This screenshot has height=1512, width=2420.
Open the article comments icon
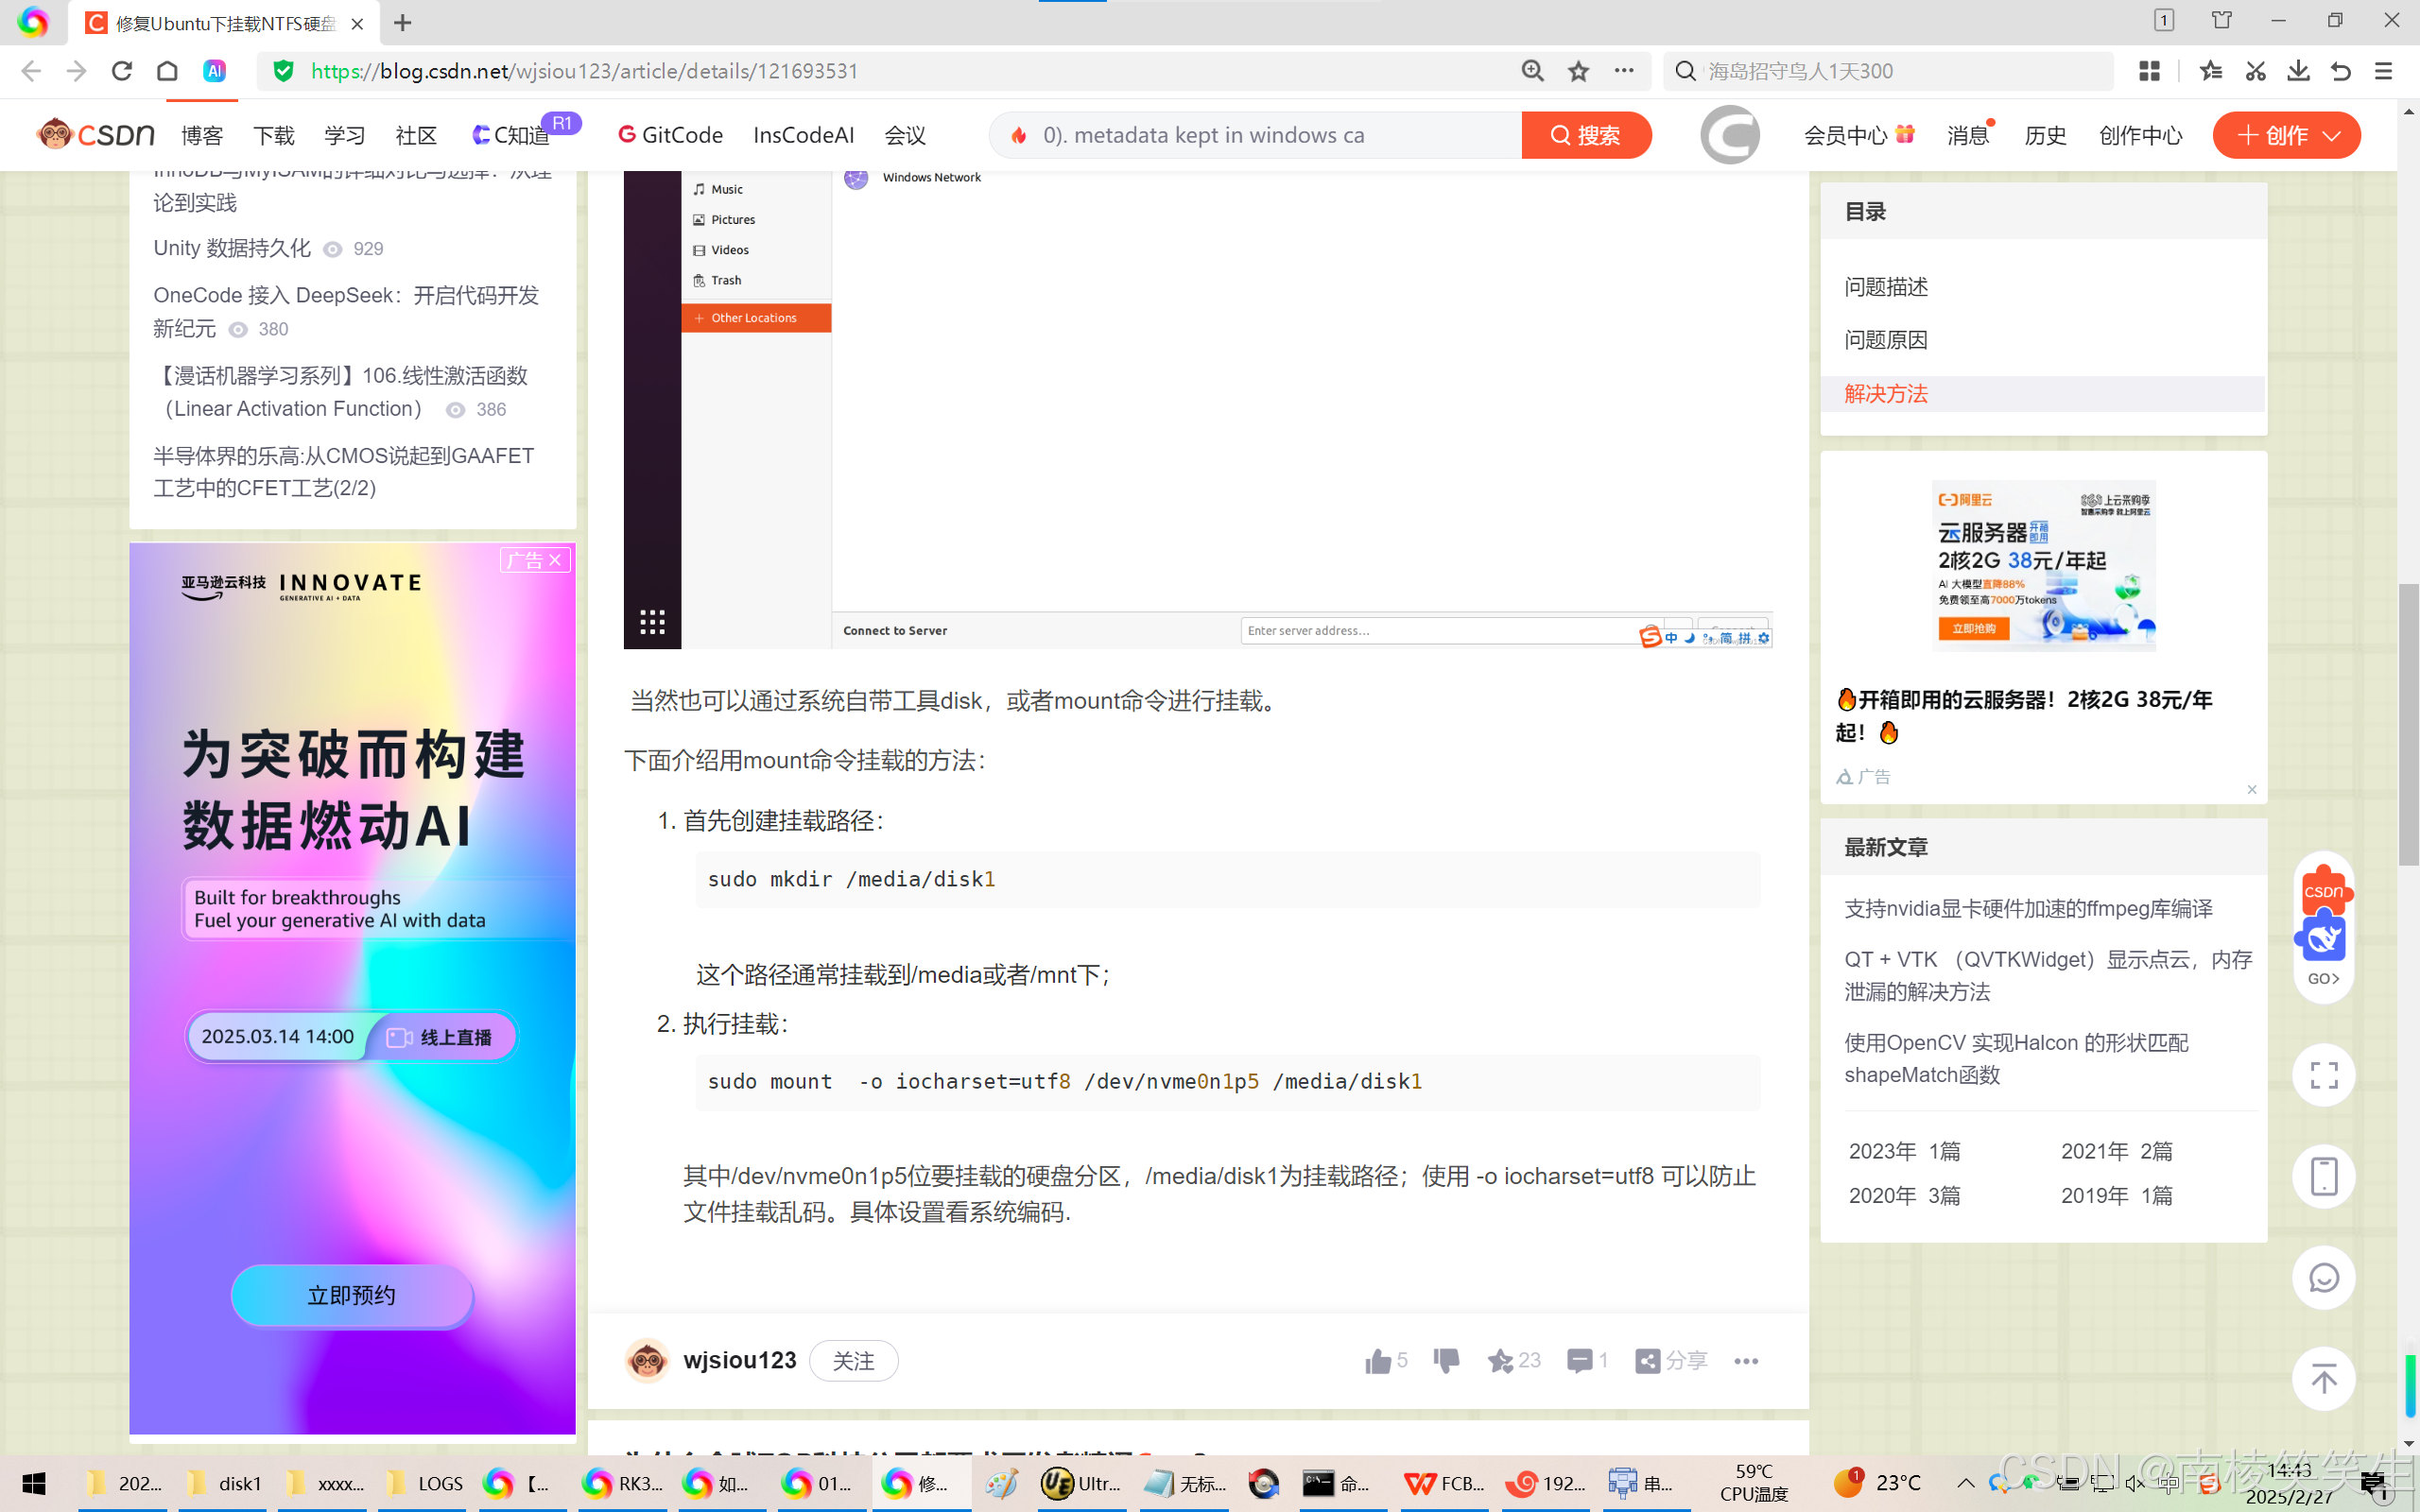1579,1360
